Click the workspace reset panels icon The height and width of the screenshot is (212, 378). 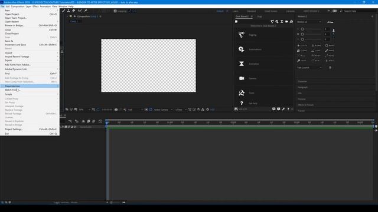(335, 11)
